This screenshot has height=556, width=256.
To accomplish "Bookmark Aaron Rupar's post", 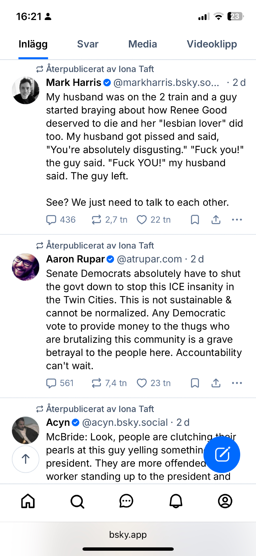I will tap(195, 383).
